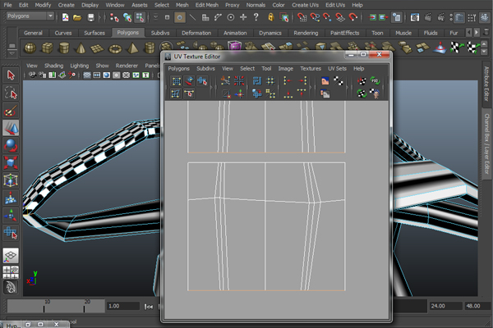
Task: Activate the Move tool in the toolbox
Action: [11, 128]
